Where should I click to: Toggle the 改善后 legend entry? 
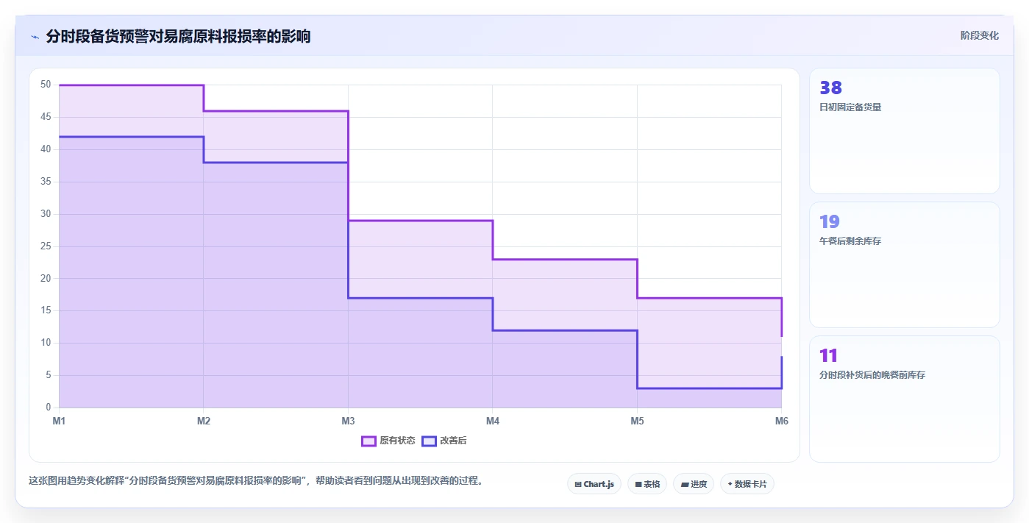[444, 441]
